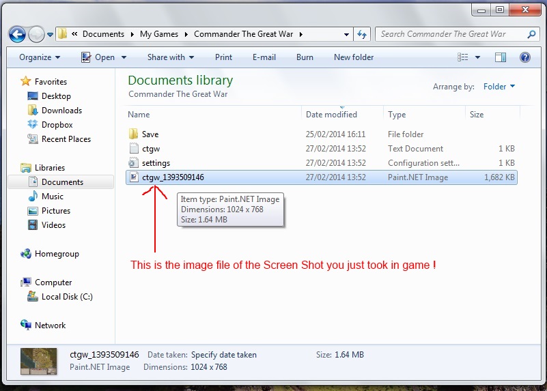Open the Share with menu
547x391 pixels.
[171, 57]
